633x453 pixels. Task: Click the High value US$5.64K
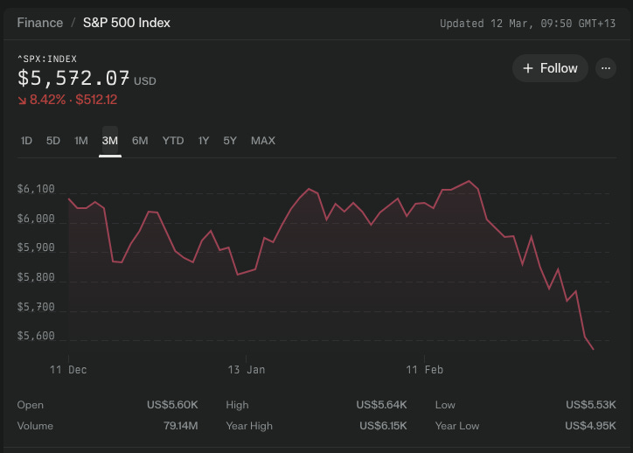coord(381,405)
